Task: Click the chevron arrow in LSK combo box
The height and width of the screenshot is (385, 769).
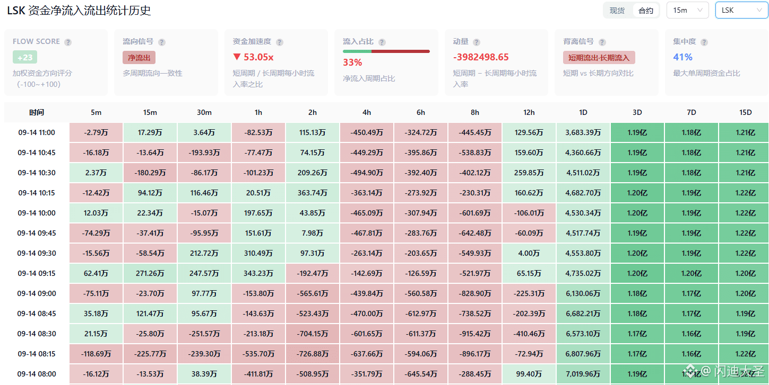Action: tap(758, 10)
